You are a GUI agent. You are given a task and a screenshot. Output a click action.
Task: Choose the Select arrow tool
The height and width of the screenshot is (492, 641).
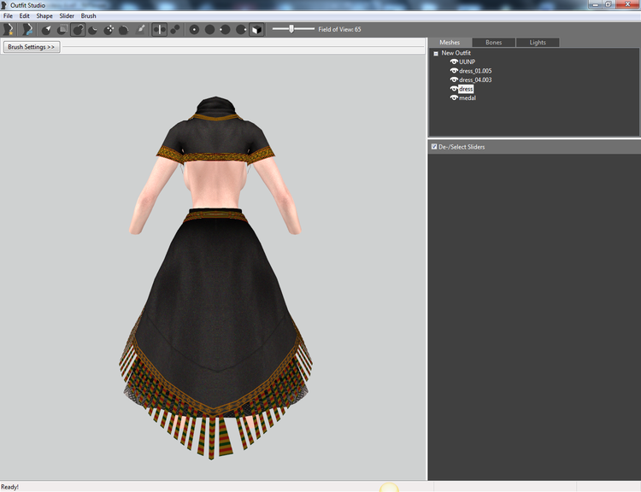click(47, 29)
